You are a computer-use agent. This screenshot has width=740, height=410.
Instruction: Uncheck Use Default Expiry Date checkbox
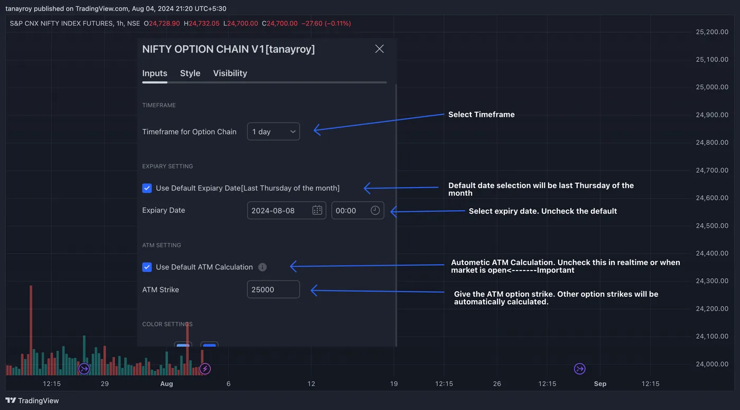pyautogui.click(x=147, y=188)
